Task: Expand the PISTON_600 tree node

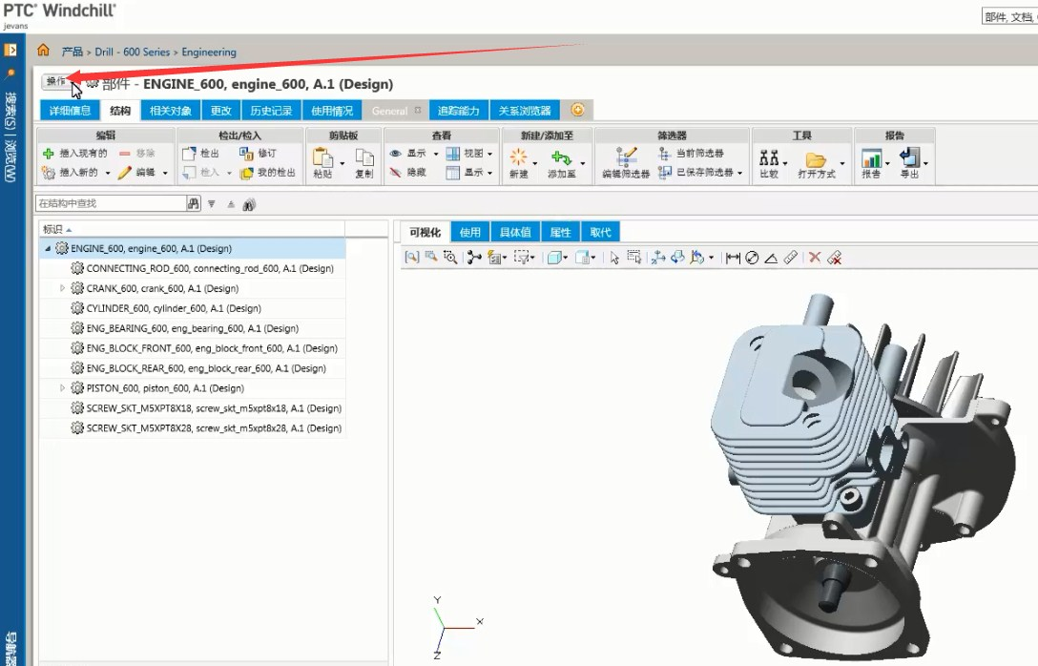Action: point(62,388)
